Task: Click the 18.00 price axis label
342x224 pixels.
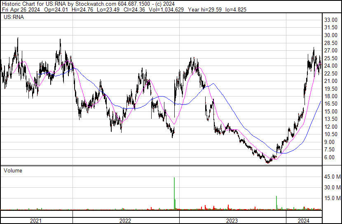Action: [331, 96]
